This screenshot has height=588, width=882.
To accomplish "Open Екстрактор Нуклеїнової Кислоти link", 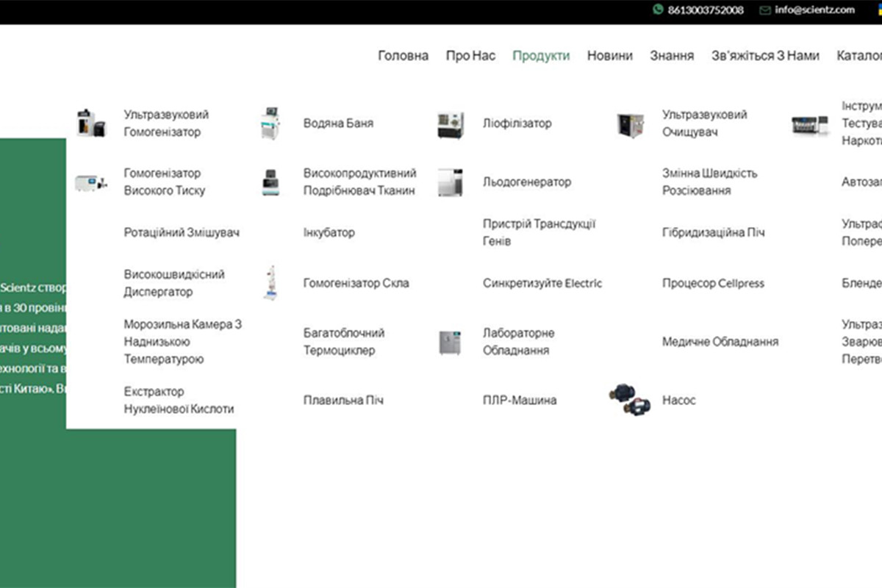I will click(x=179, y=401).
